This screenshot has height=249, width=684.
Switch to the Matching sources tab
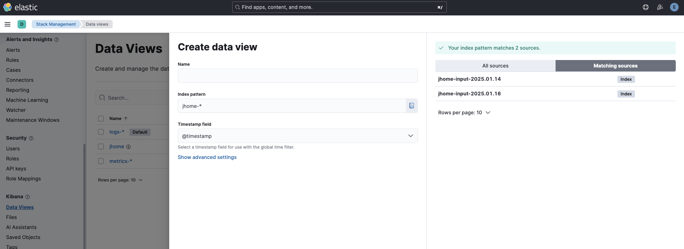pyautogui.click(x=615, y=66)
